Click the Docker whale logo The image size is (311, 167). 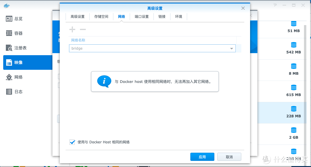(x=6, y=6)
